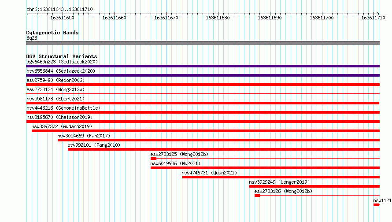
Task: Select nsv4446216 (GenomeinaBottle) label
Action: pyautogui.click(x=63, y=108)
